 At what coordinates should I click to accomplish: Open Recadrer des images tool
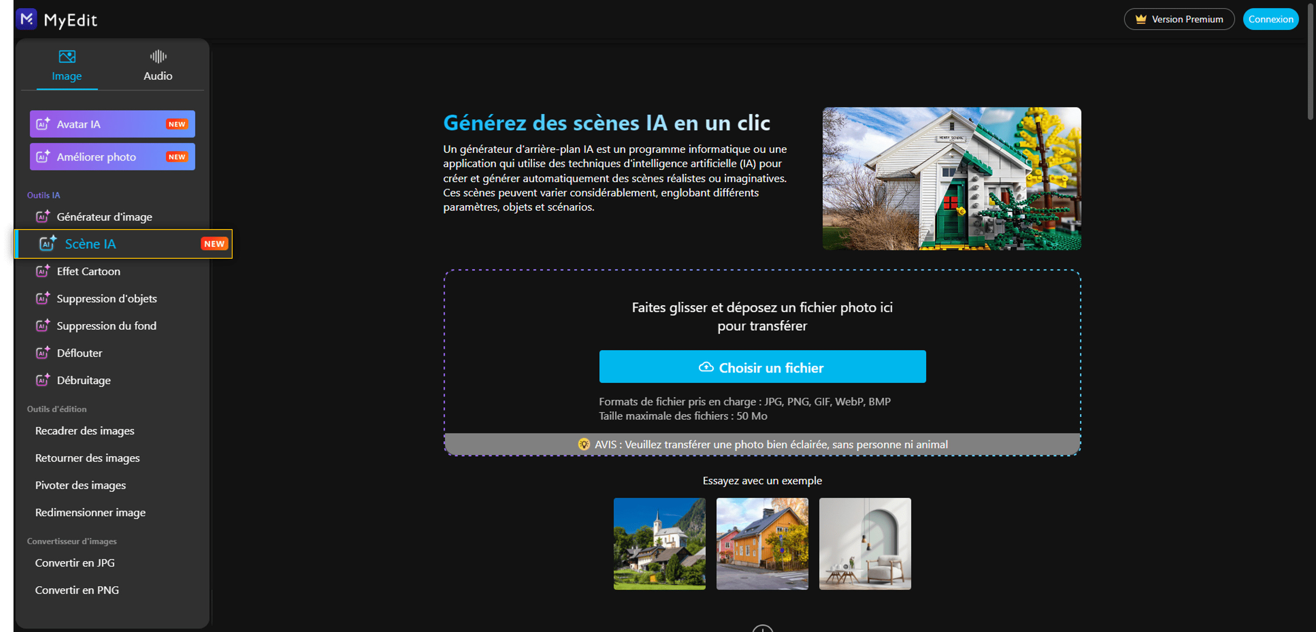pos(85,431)
